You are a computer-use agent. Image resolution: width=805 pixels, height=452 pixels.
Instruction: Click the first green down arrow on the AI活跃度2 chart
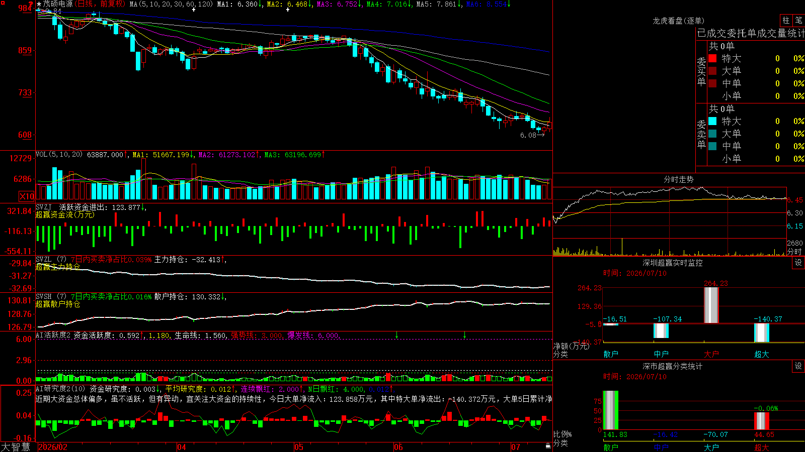[397, 335]
